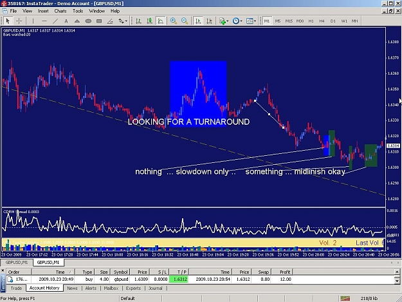Click the InstaTrader app icon in title bar
This screenshot has width=402, height=302.
click(4, 4)
